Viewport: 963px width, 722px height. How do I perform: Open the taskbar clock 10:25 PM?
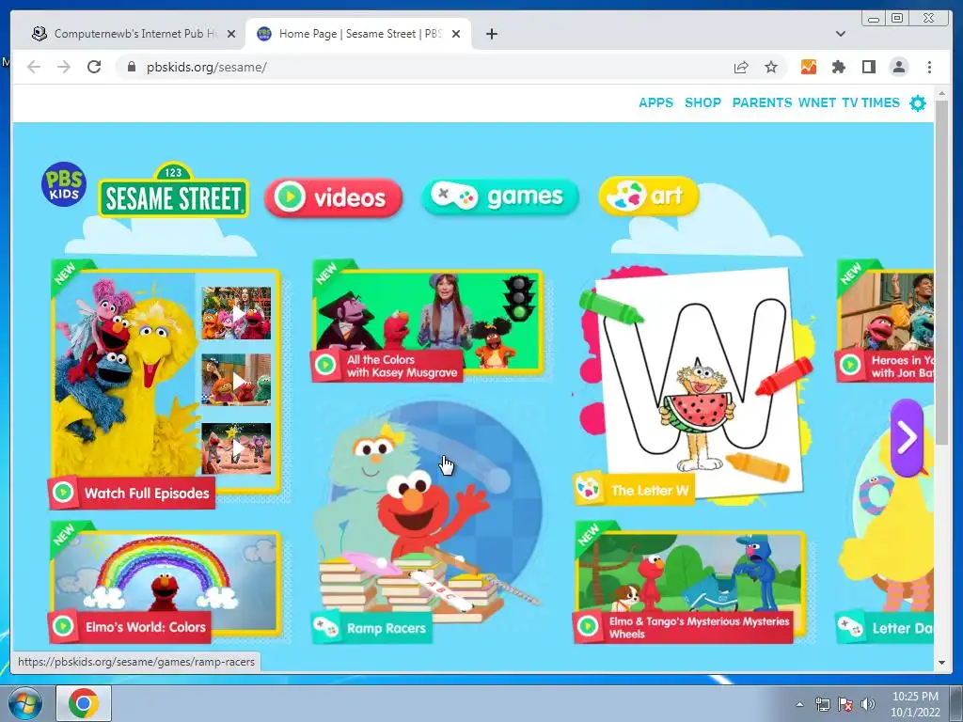915,697
